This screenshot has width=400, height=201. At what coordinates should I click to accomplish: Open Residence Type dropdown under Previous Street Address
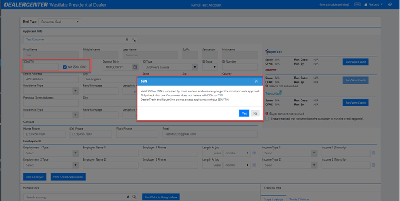pos(51,115)
